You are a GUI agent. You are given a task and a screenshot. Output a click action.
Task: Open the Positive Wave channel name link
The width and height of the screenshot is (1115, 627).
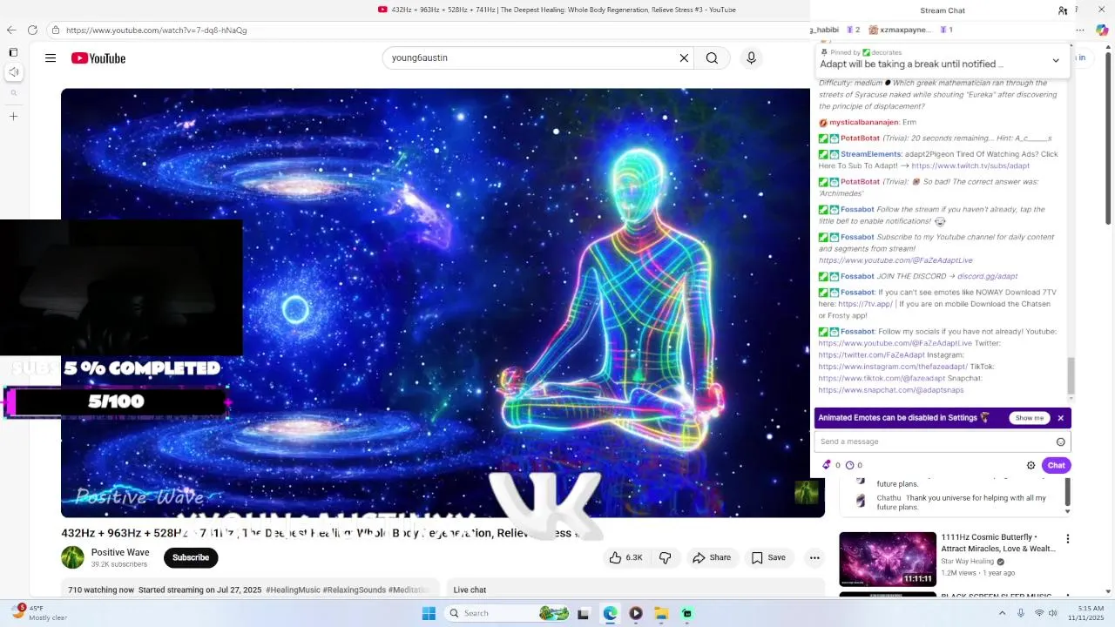pos(120,552)
